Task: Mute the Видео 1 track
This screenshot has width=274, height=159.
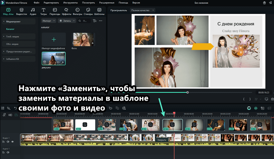Action: [8, 142]
